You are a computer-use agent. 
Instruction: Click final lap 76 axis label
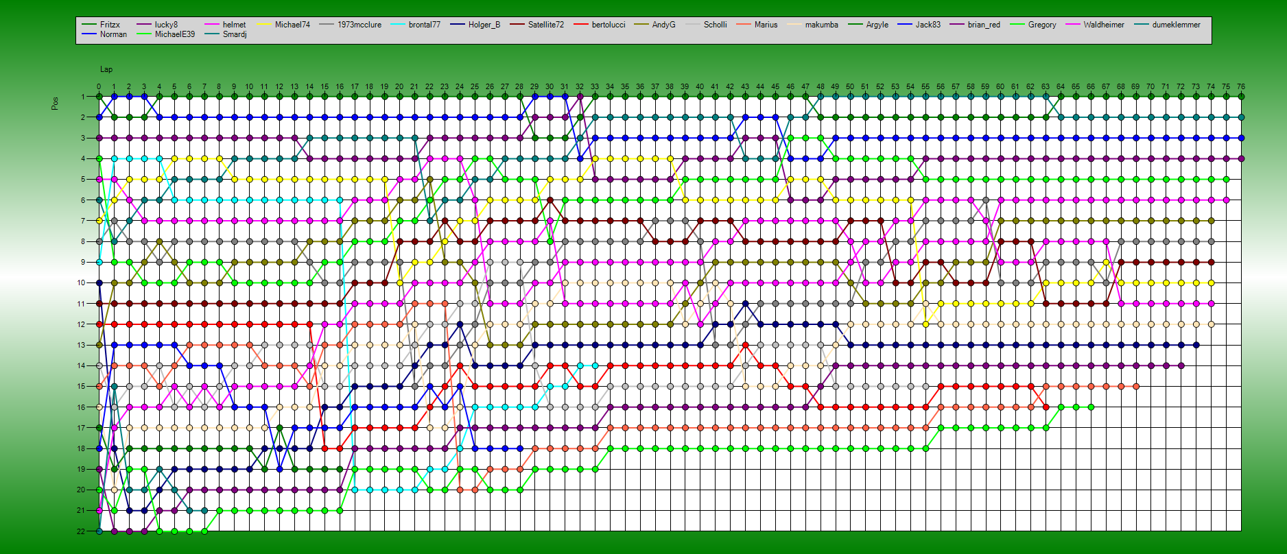coord(1241,87)
